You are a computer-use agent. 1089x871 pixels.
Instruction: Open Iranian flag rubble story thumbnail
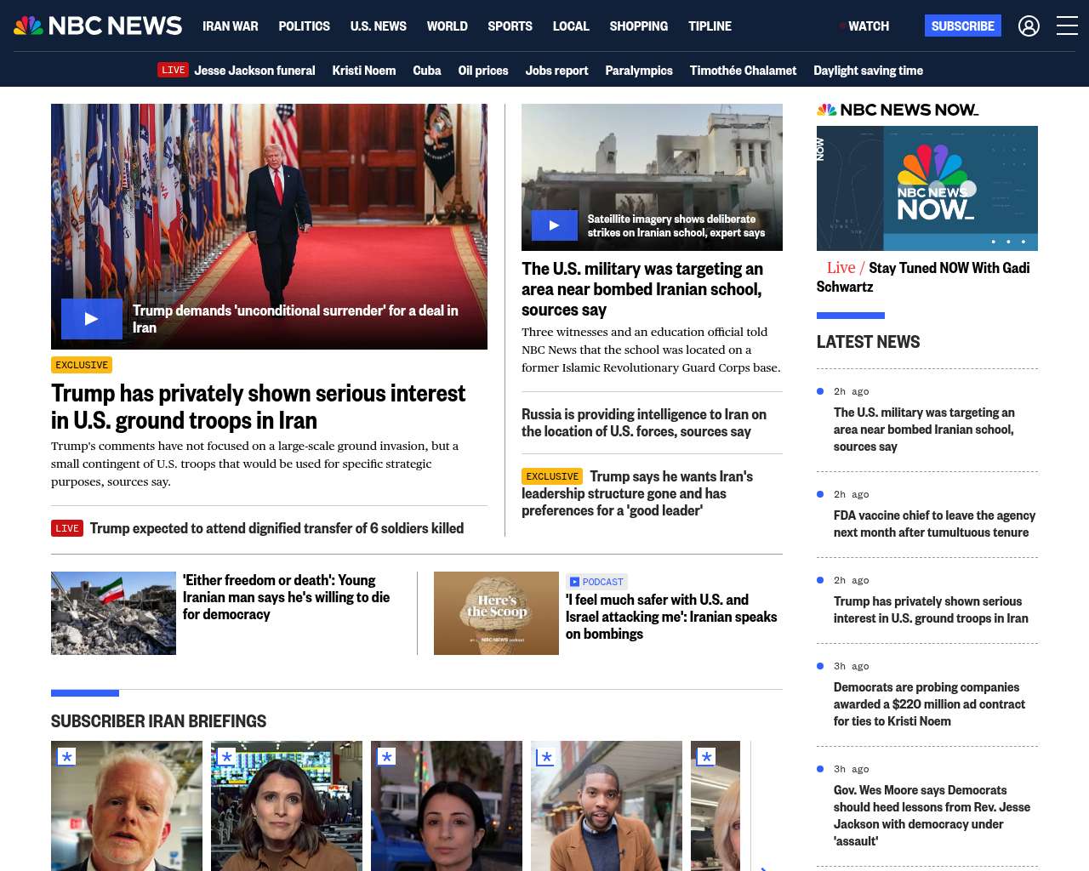pyautogui.click(x=113, y=612)
